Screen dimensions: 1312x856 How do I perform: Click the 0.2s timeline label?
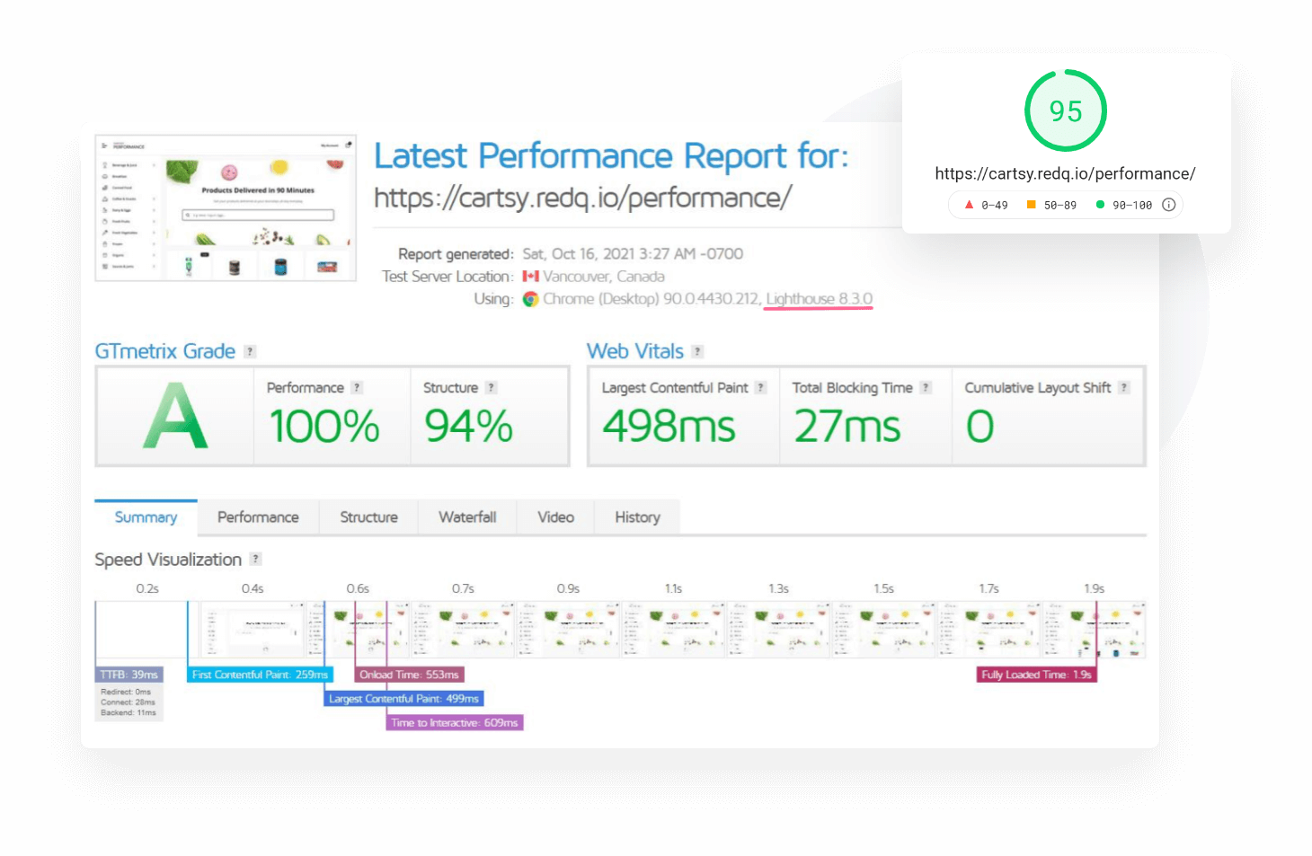coord(147,589)
